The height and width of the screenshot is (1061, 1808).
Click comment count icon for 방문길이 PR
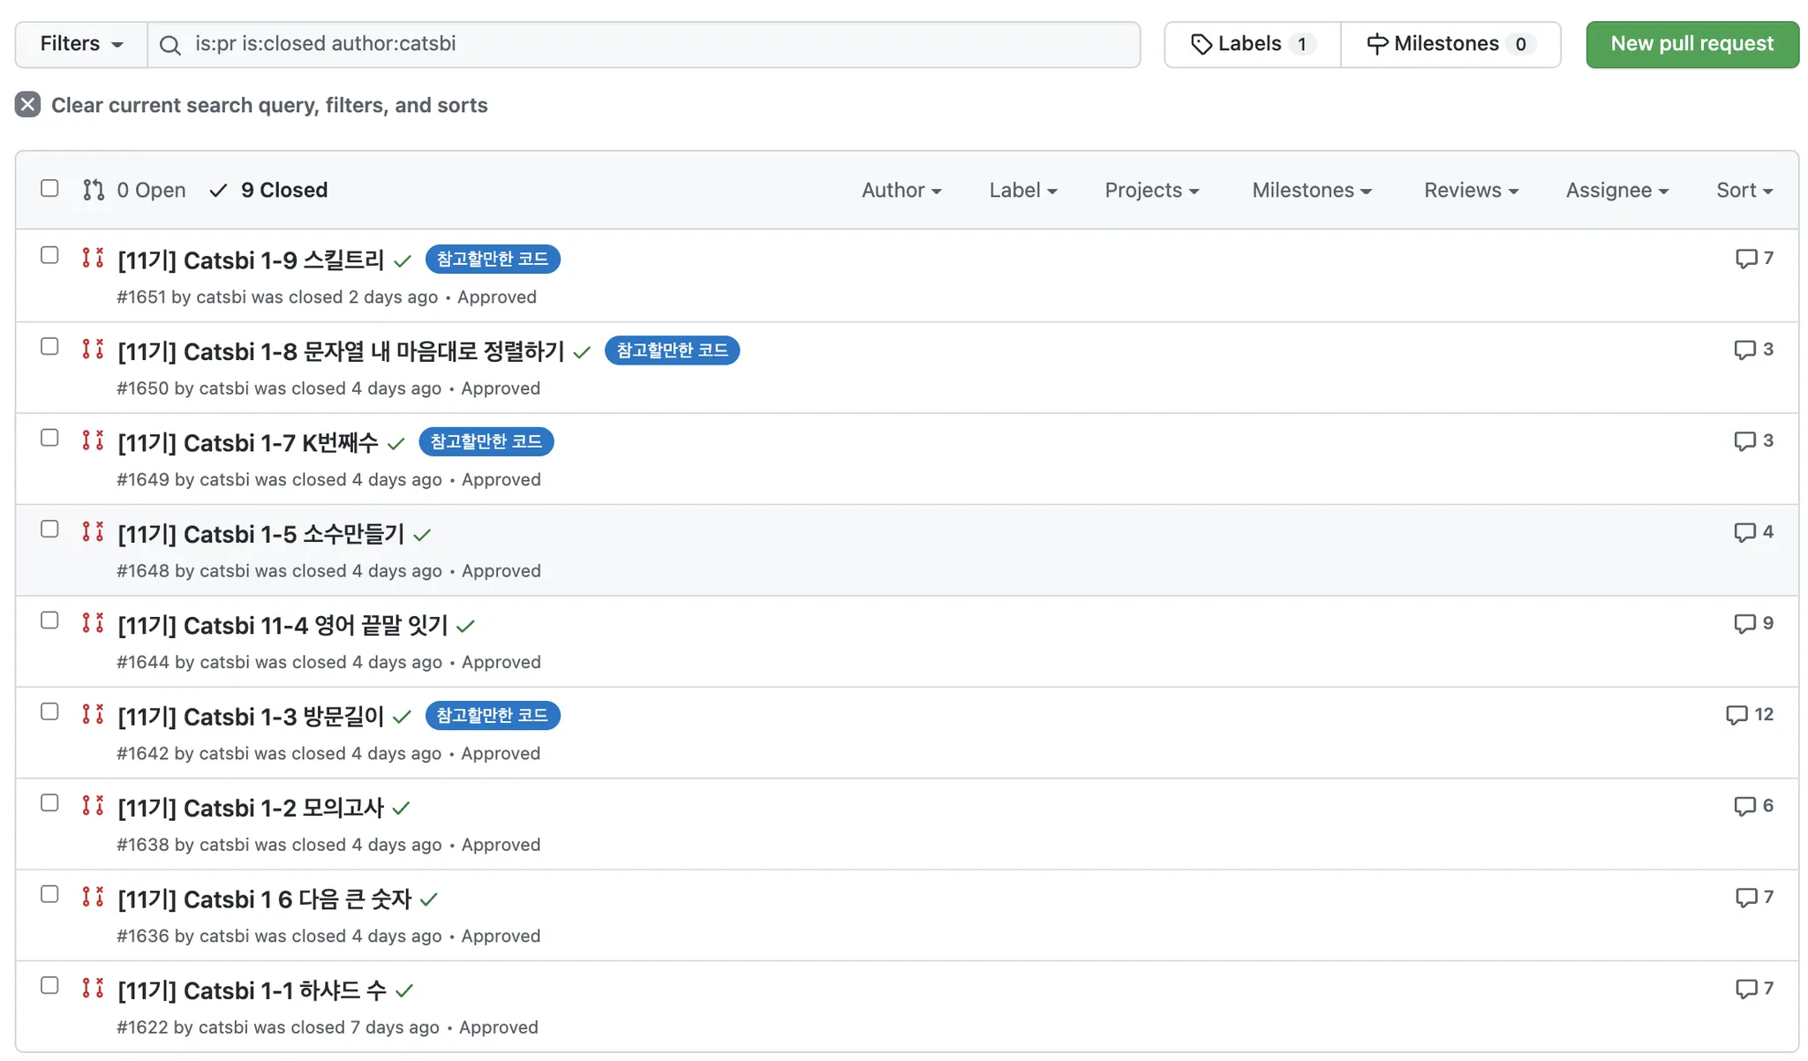pyautogui.click(x=1736, y=715)
